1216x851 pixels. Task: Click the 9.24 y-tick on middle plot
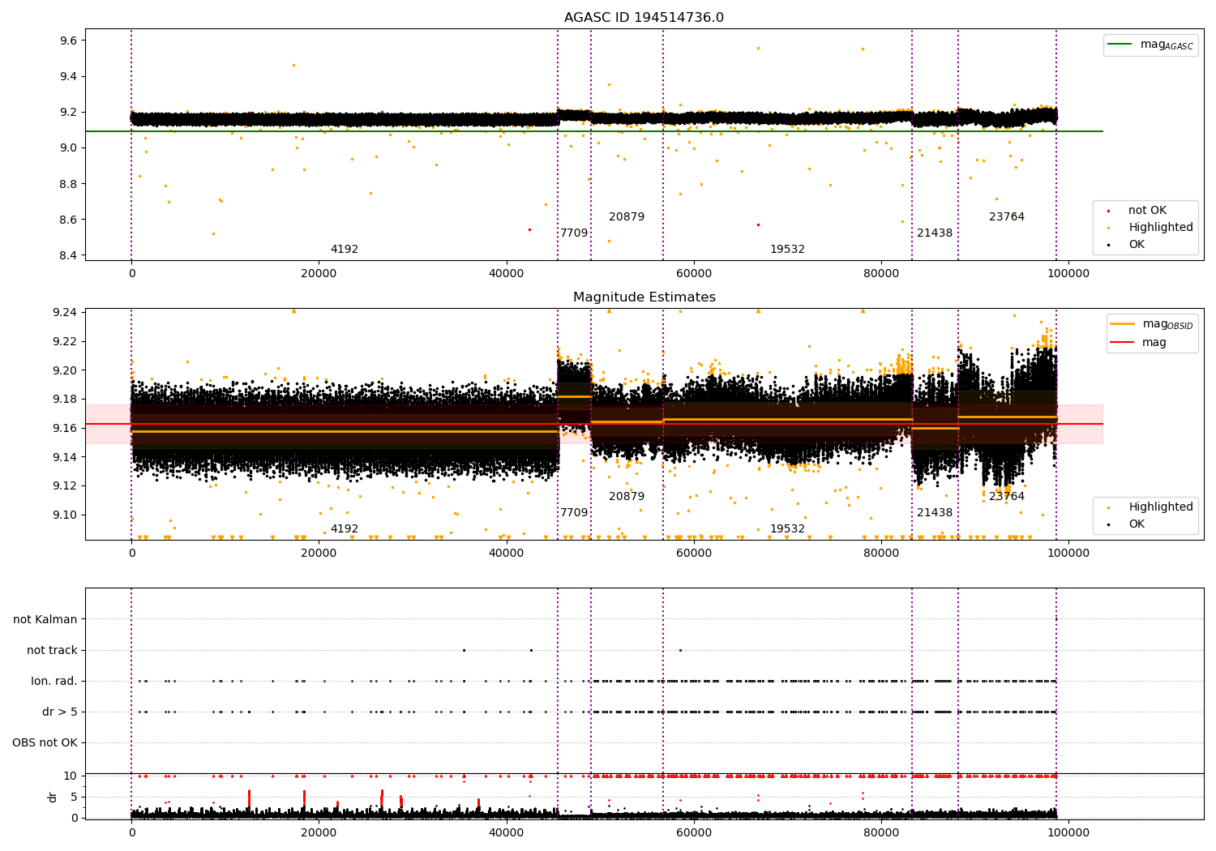click(64, 313)
